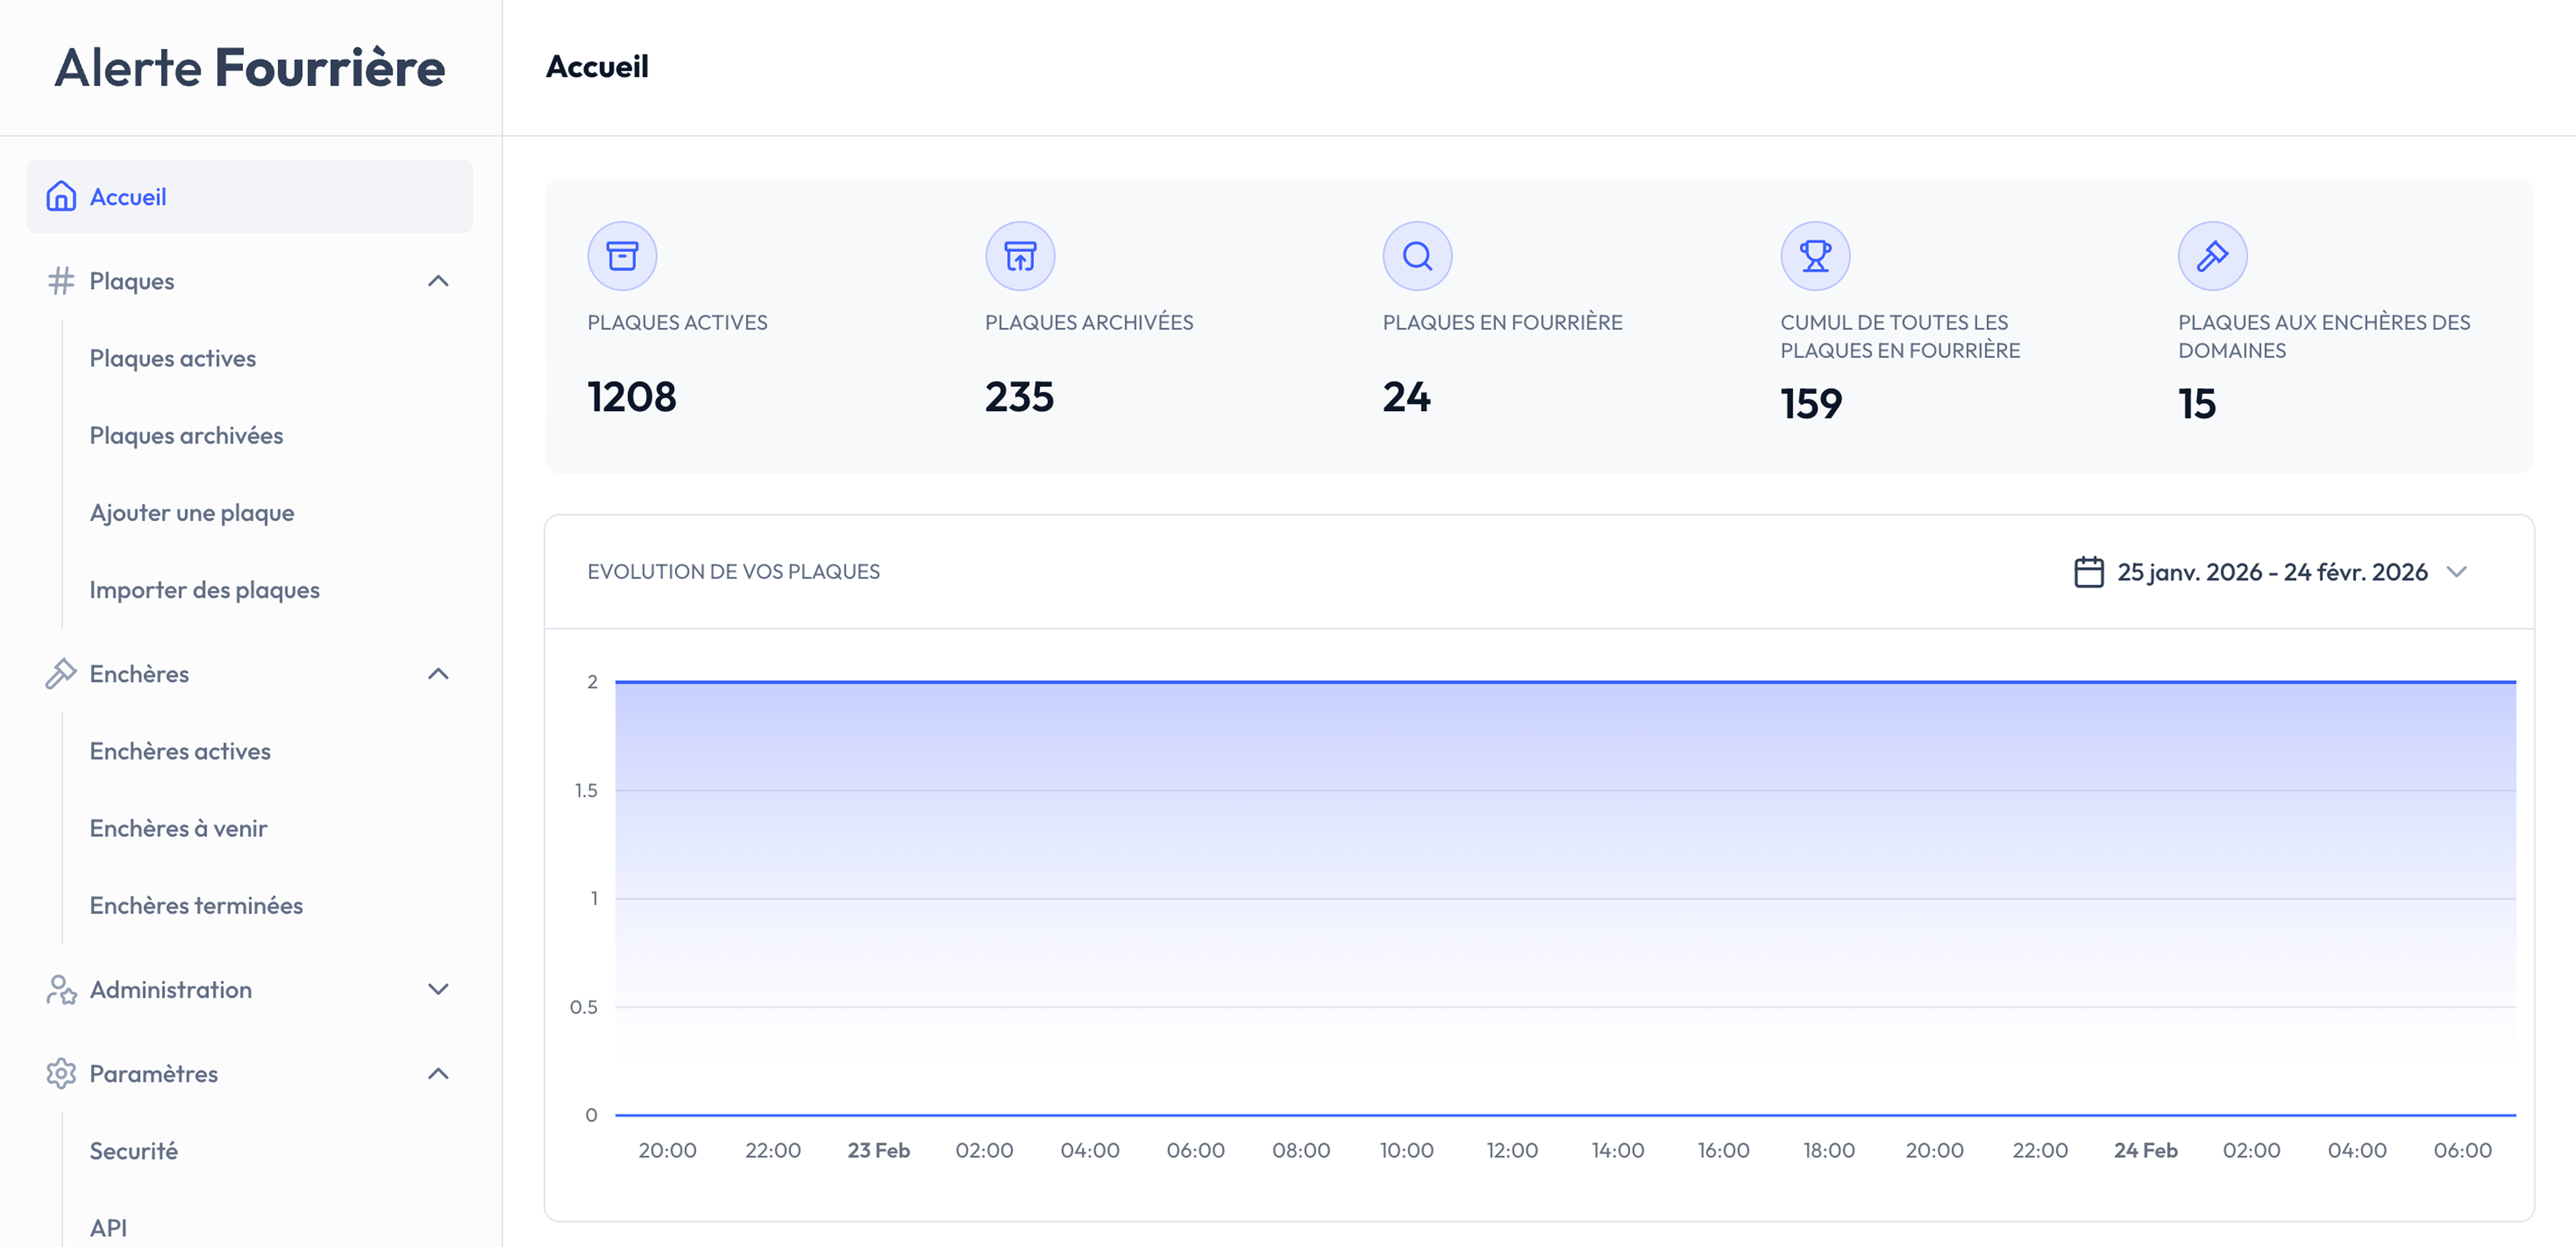Click the calendar icon beside the date range
The image size is (2576, 1247).
pyautogui.click(x=2088, y=572)
